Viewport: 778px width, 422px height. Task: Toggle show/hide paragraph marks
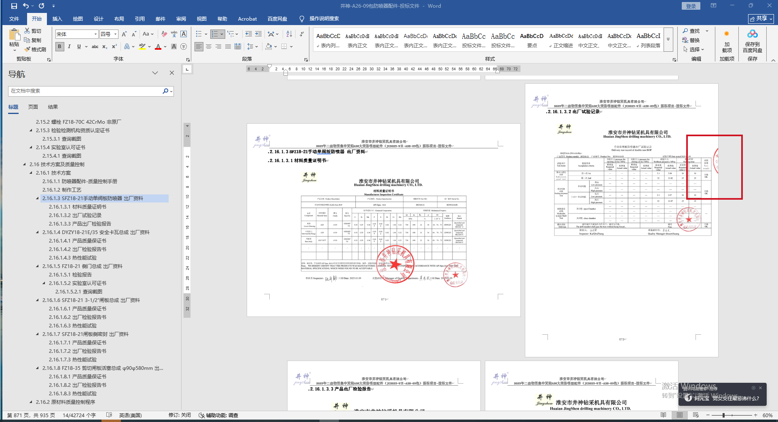[x=302, y=34]
